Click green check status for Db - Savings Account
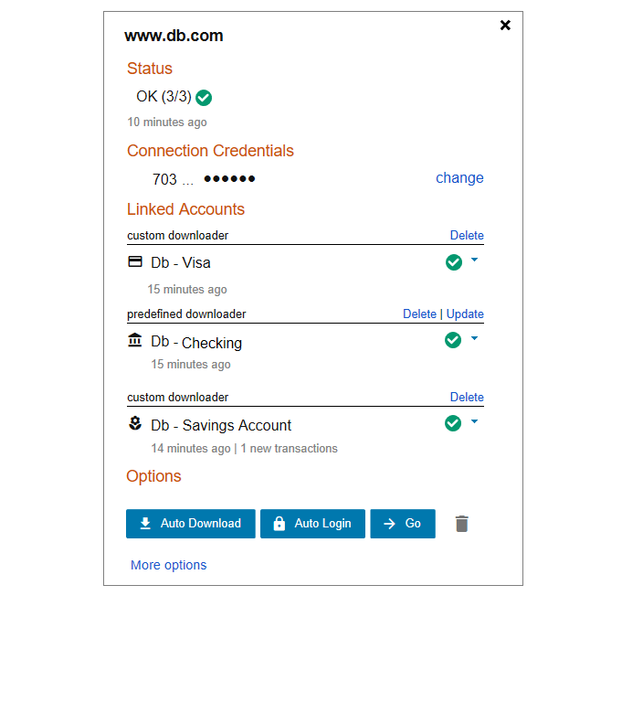This screenshot has width=643, height=702. [453, 423]
